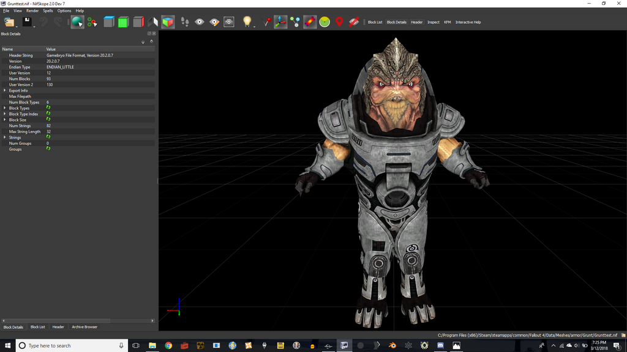Click the eye with pencil icon
This screenshot has width=627, height=352.
(x=214, y=22)
